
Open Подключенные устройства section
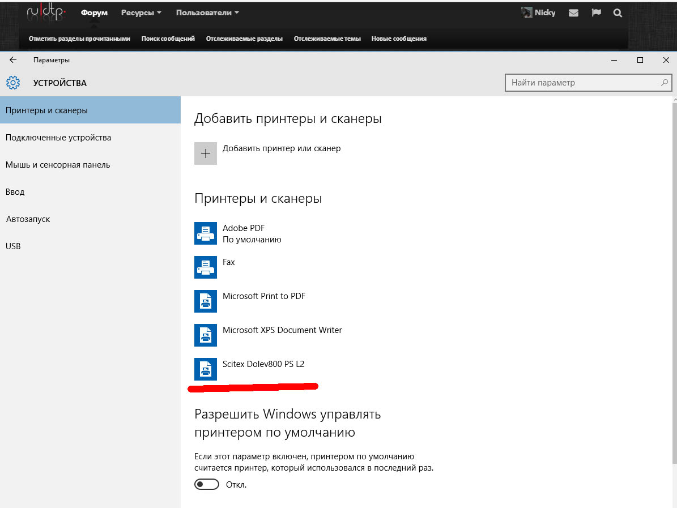90,137
